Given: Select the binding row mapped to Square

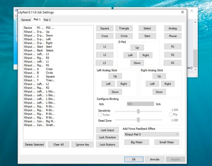Looking at the screenshot, I should [x=58, y=77].
